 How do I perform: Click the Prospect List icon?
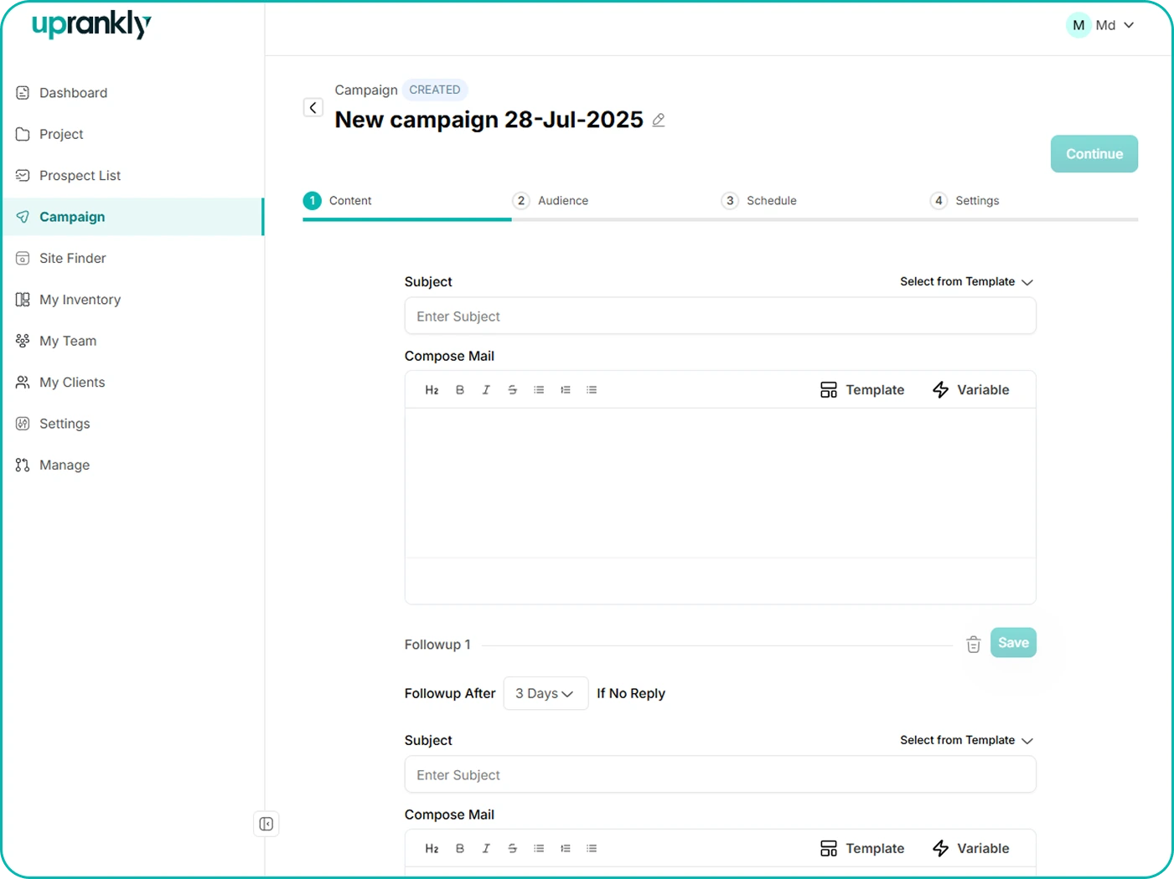pyautogui.click(x=23, y=176)
